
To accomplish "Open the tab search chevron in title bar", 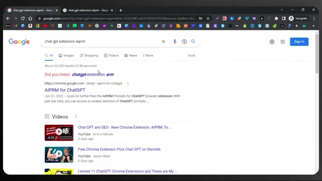I will tap(282, 10).
